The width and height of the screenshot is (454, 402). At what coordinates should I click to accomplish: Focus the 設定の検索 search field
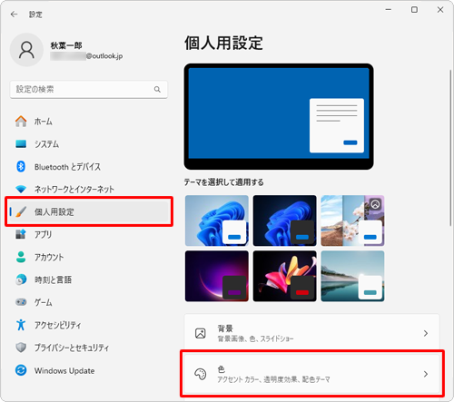point(89,89)
